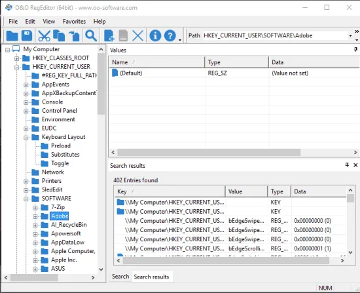Switch to the Search tab
This screenshot has width=360, height=293.
pyautogui.click(x=120, y=276)
